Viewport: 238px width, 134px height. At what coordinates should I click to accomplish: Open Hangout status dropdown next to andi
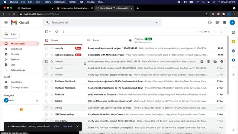click(15, 100)
